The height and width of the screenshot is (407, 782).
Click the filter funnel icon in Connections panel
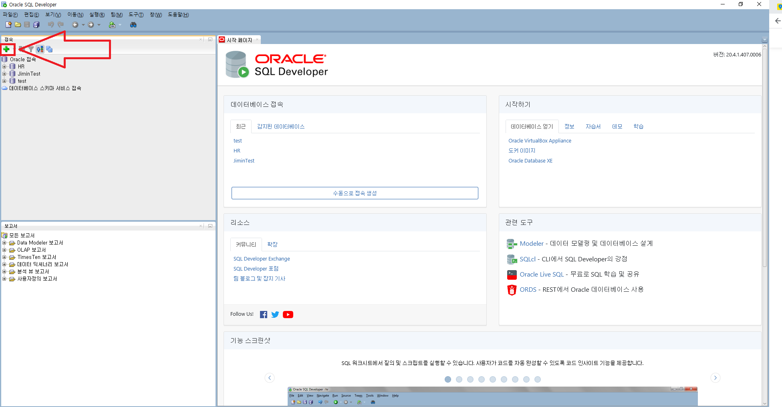[x=31, y=49]
